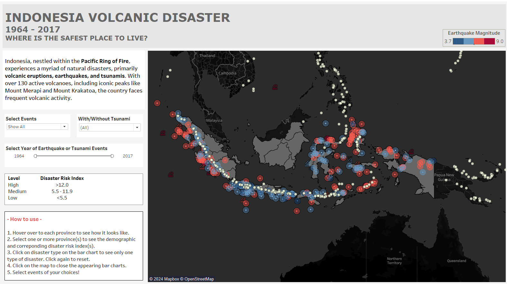This screenshot has width=507, height=284.
Task: Open the Mapbox attribution link
Action: [x=164, y=279]
